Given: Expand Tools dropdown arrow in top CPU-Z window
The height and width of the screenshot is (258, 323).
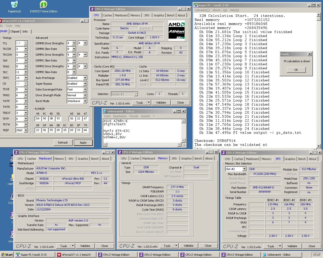Looking at the screenshot, I should (x=149, y=103).
